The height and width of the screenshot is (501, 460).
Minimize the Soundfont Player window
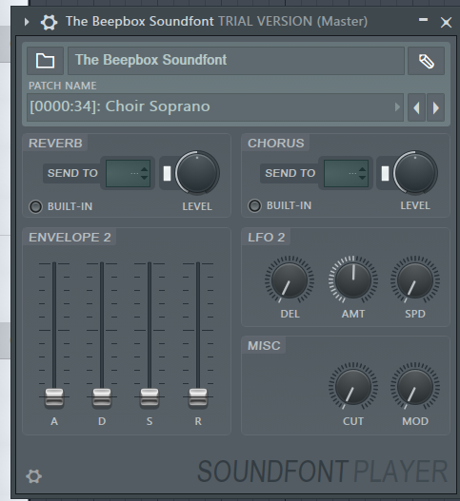pyautogui.click(x=423, y=20)
